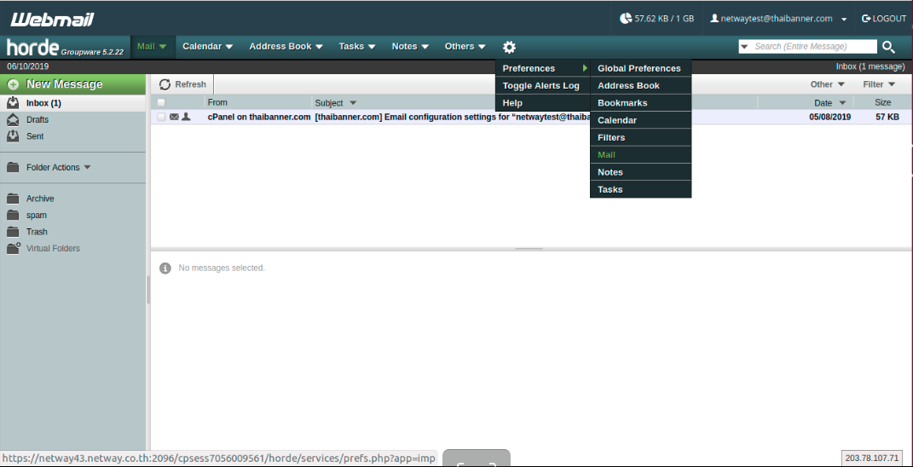Viewport: 913px width, 467px height.
Task: Click the gear settings icon
Action: pyautogui.click(x=509, y=47)
